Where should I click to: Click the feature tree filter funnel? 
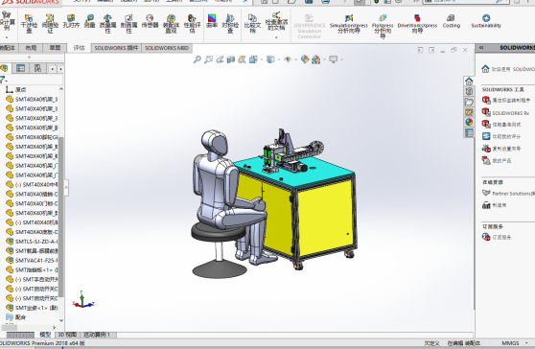[x=3, y=81]
